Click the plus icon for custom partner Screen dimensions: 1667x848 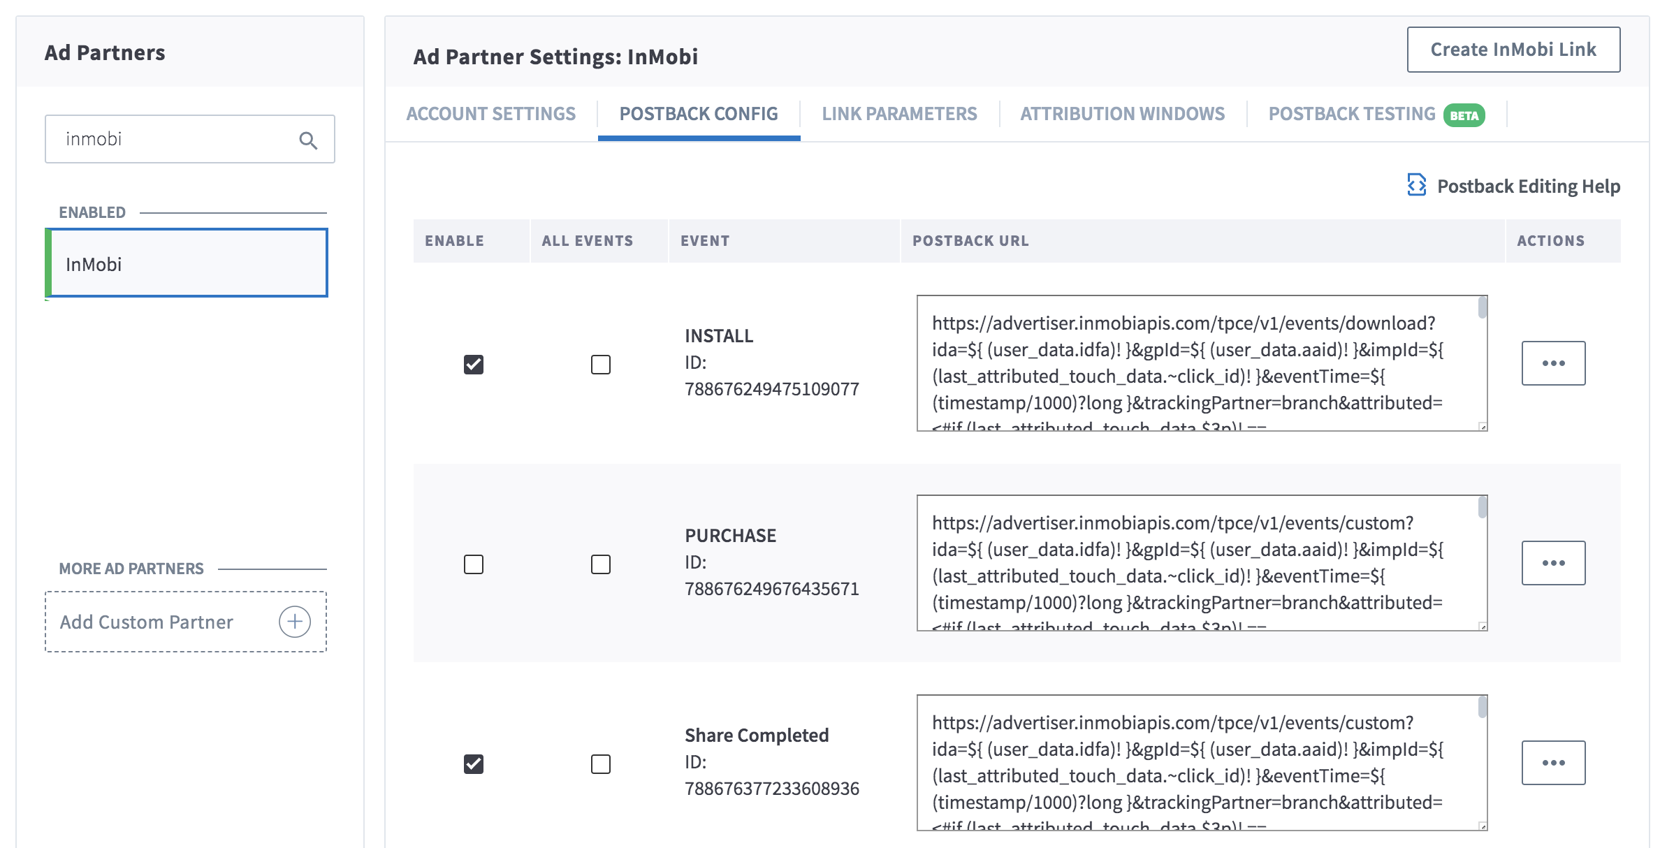point(295,621)
